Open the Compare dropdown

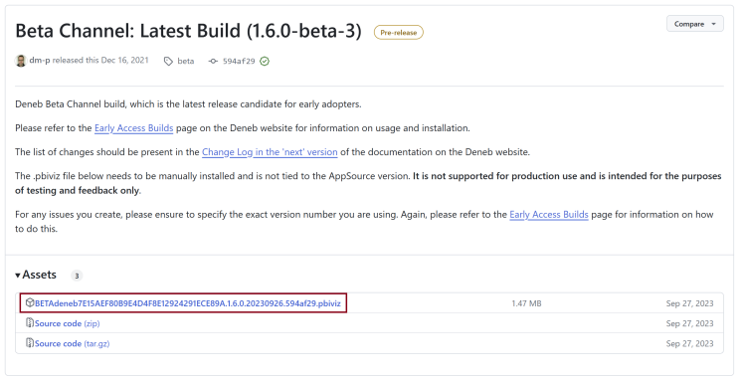pos(694,24)
